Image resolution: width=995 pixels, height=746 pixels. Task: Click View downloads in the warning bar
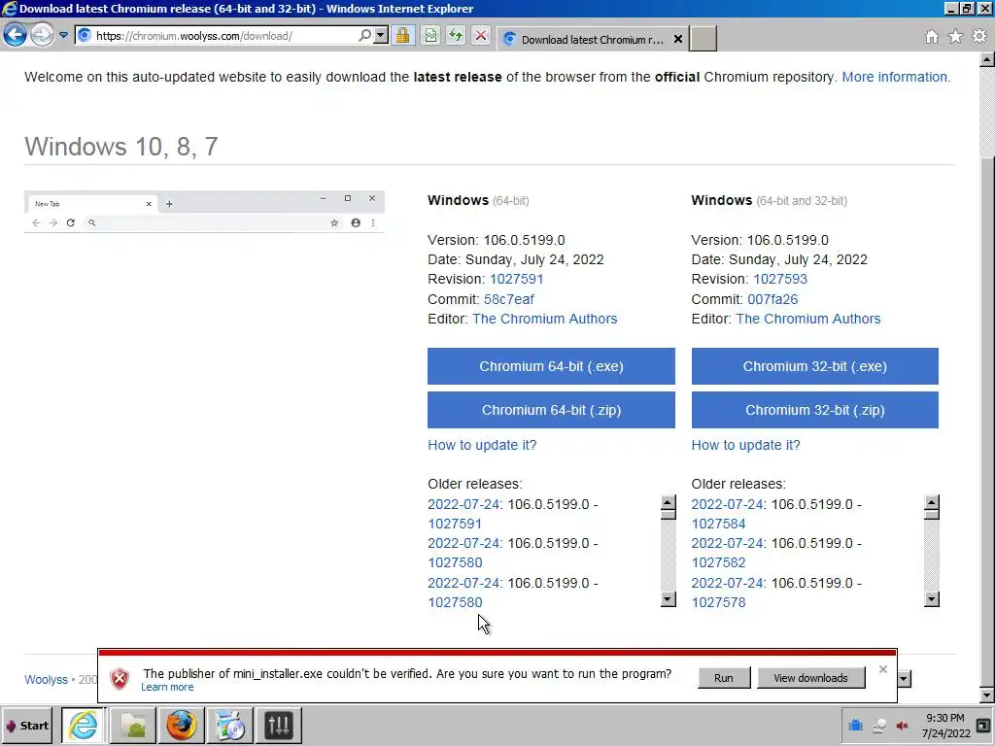click(810, 678)
